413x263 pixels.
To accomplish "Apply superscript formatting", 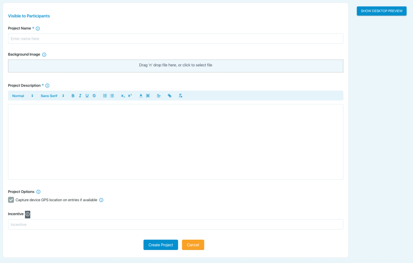I will 130,96.
